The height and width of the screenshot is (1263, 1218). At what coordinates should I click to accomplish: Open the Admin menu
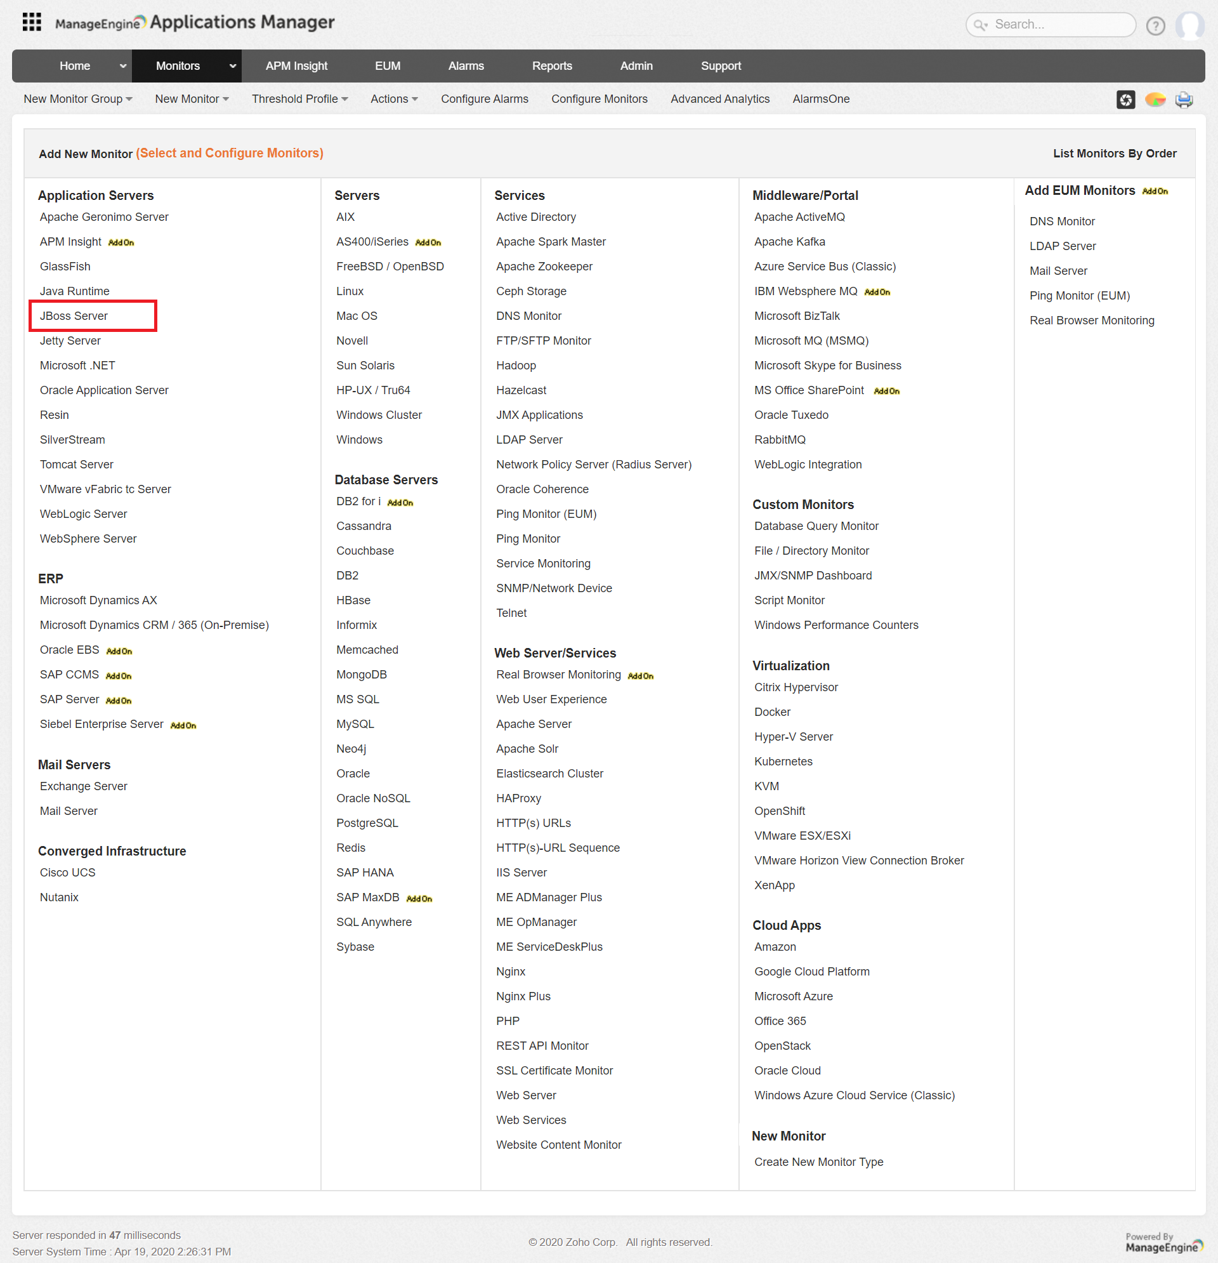coord(636,66)
